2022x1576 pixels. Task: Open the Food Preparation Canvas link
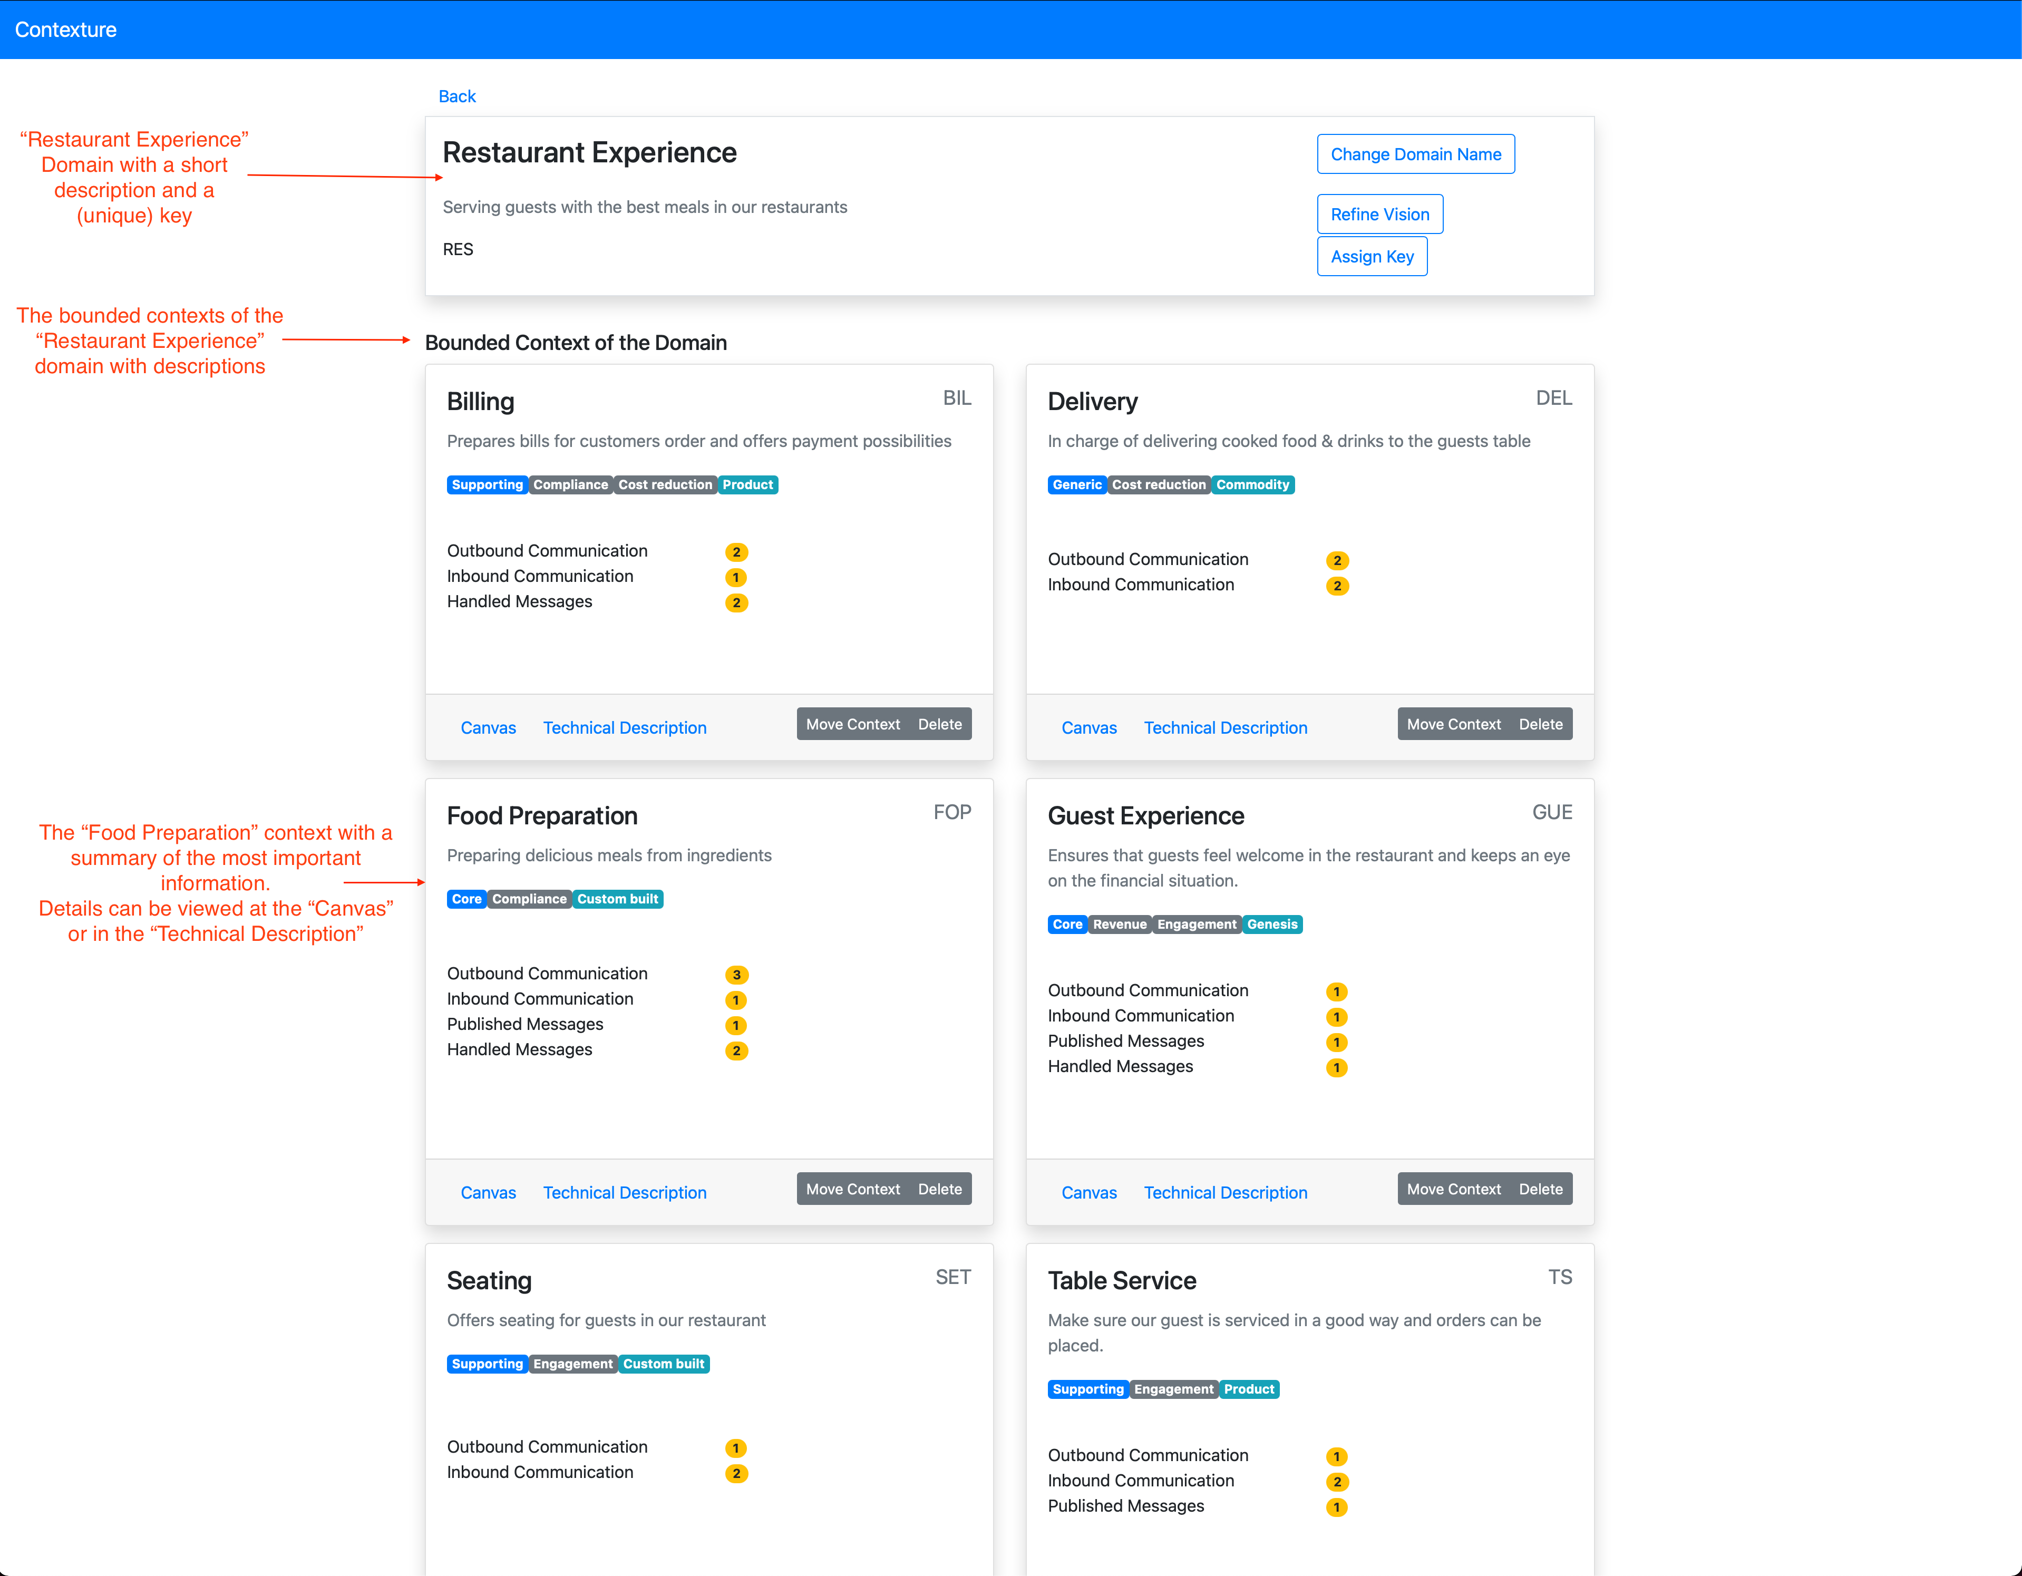pyautogui.click(x=488, y=1193)
